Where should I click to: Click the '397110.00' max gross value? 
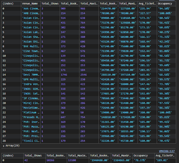(128, 75)
